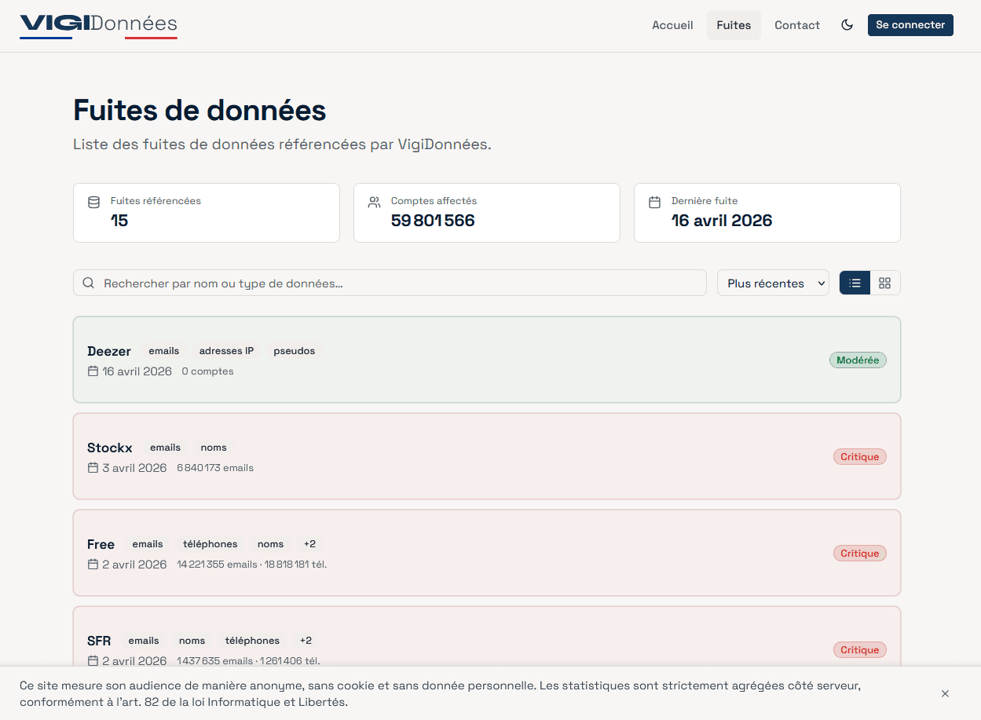This screenshot has width=981, height=720.
Task: Click the 15 Fuites référencées value
Action: coord(119,221)
